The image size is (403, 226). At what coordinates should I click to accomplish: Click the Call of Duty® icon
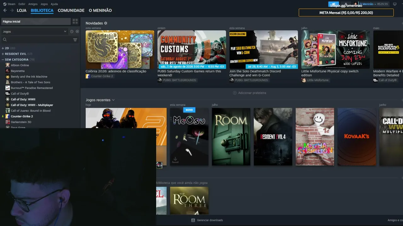click(x=8, y=94)
